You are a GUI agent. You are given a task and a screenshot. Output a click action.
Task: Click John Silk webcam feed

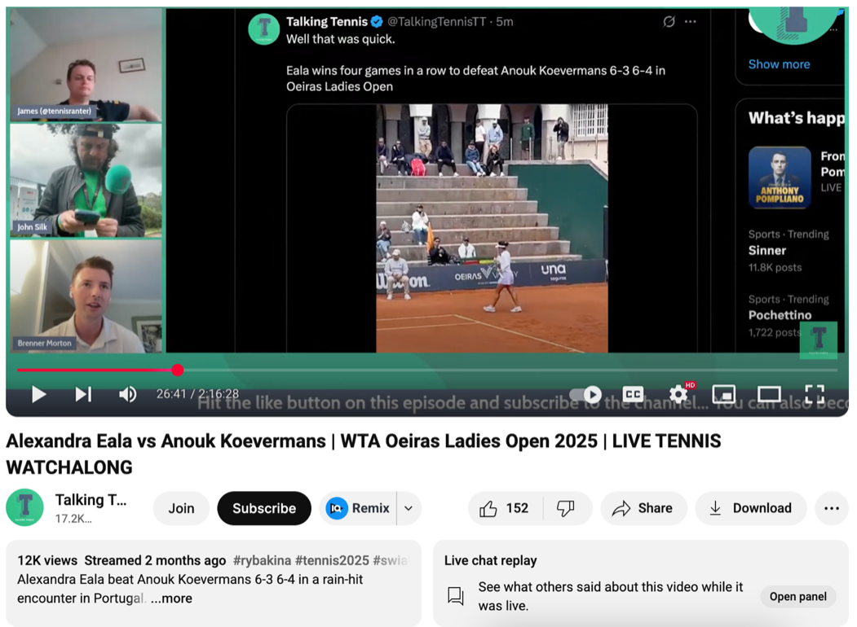coord(86,181)
